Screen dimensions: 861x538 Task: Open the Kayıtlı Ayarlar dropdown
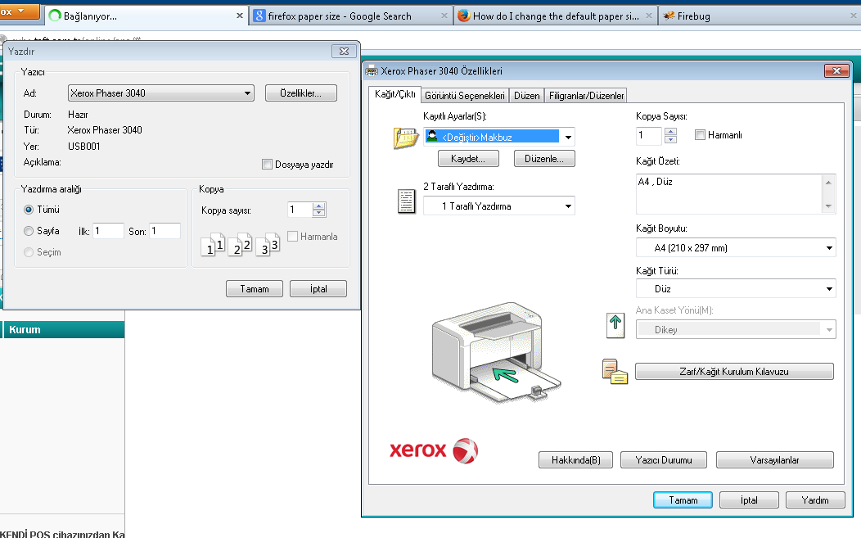point(568,138)
